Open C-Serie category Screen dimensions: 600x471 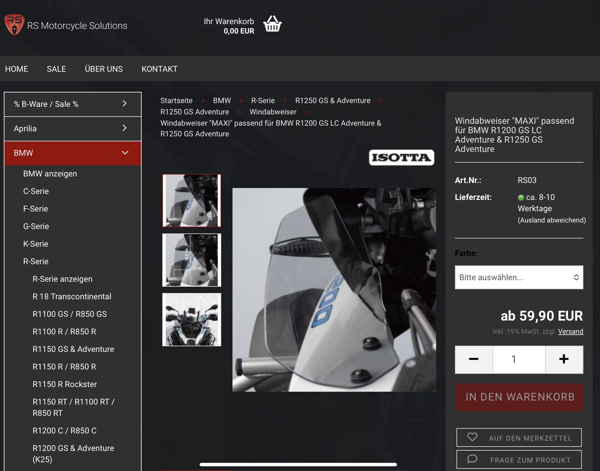(36, 191)
